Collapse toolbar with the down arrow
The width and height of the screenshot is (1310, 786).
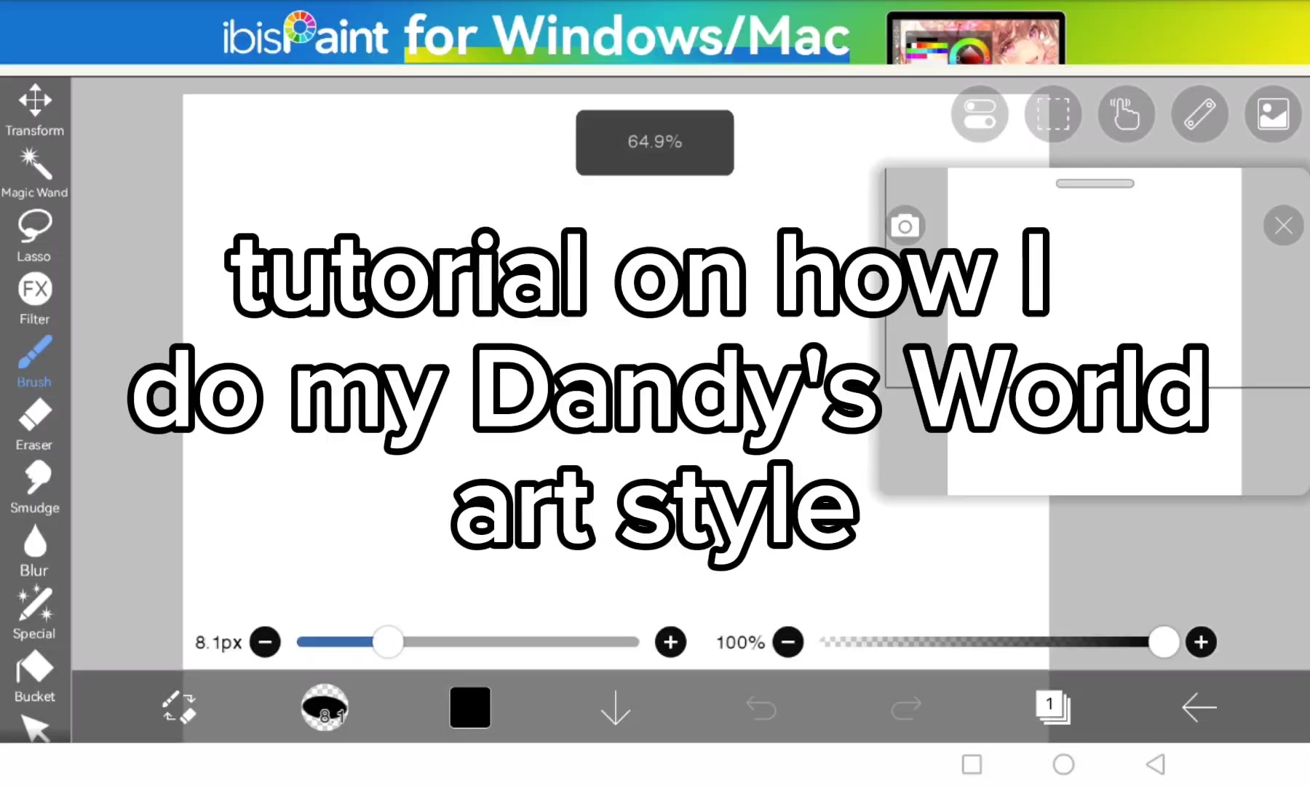click(616, 707)
